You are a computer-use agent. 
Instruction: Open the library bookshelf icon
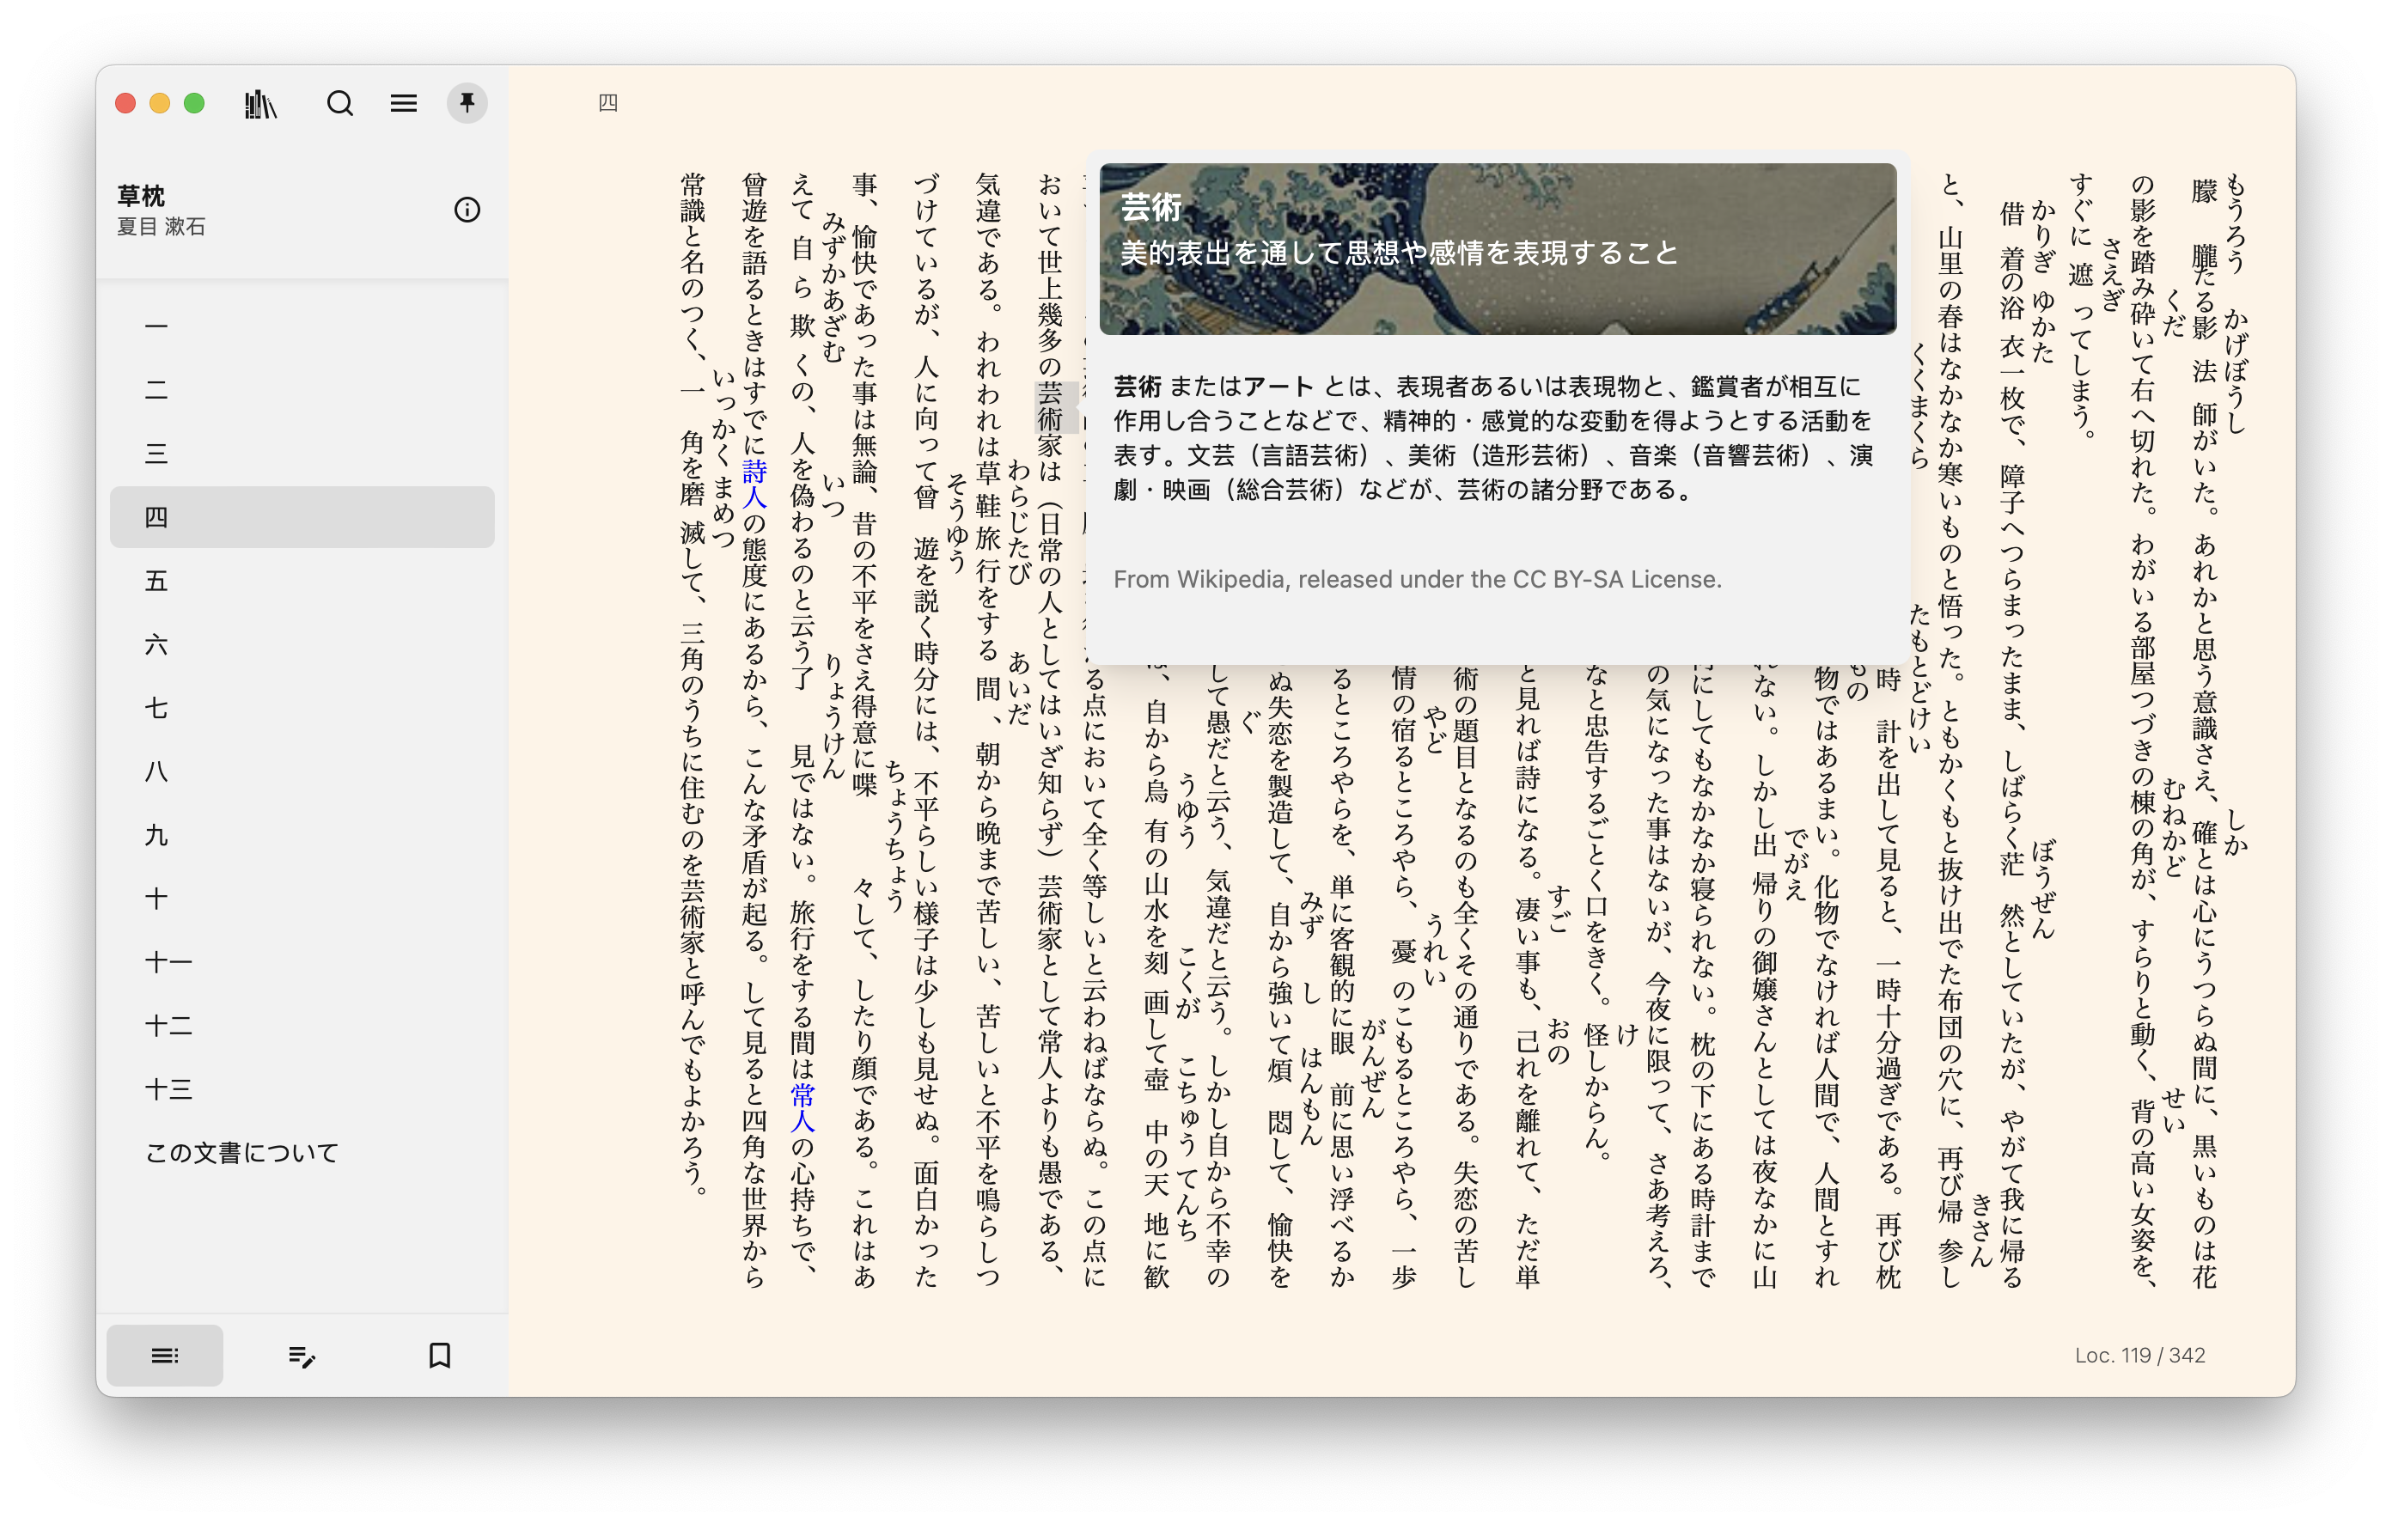pos(260,103)
